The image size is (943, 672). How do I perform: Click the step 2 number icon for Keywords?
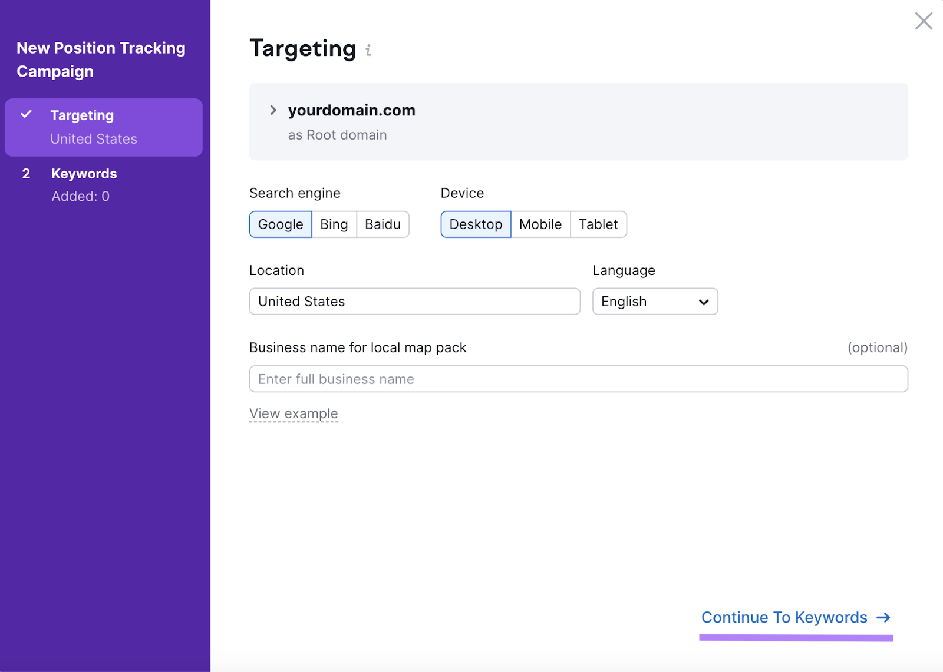click(26, 174)
